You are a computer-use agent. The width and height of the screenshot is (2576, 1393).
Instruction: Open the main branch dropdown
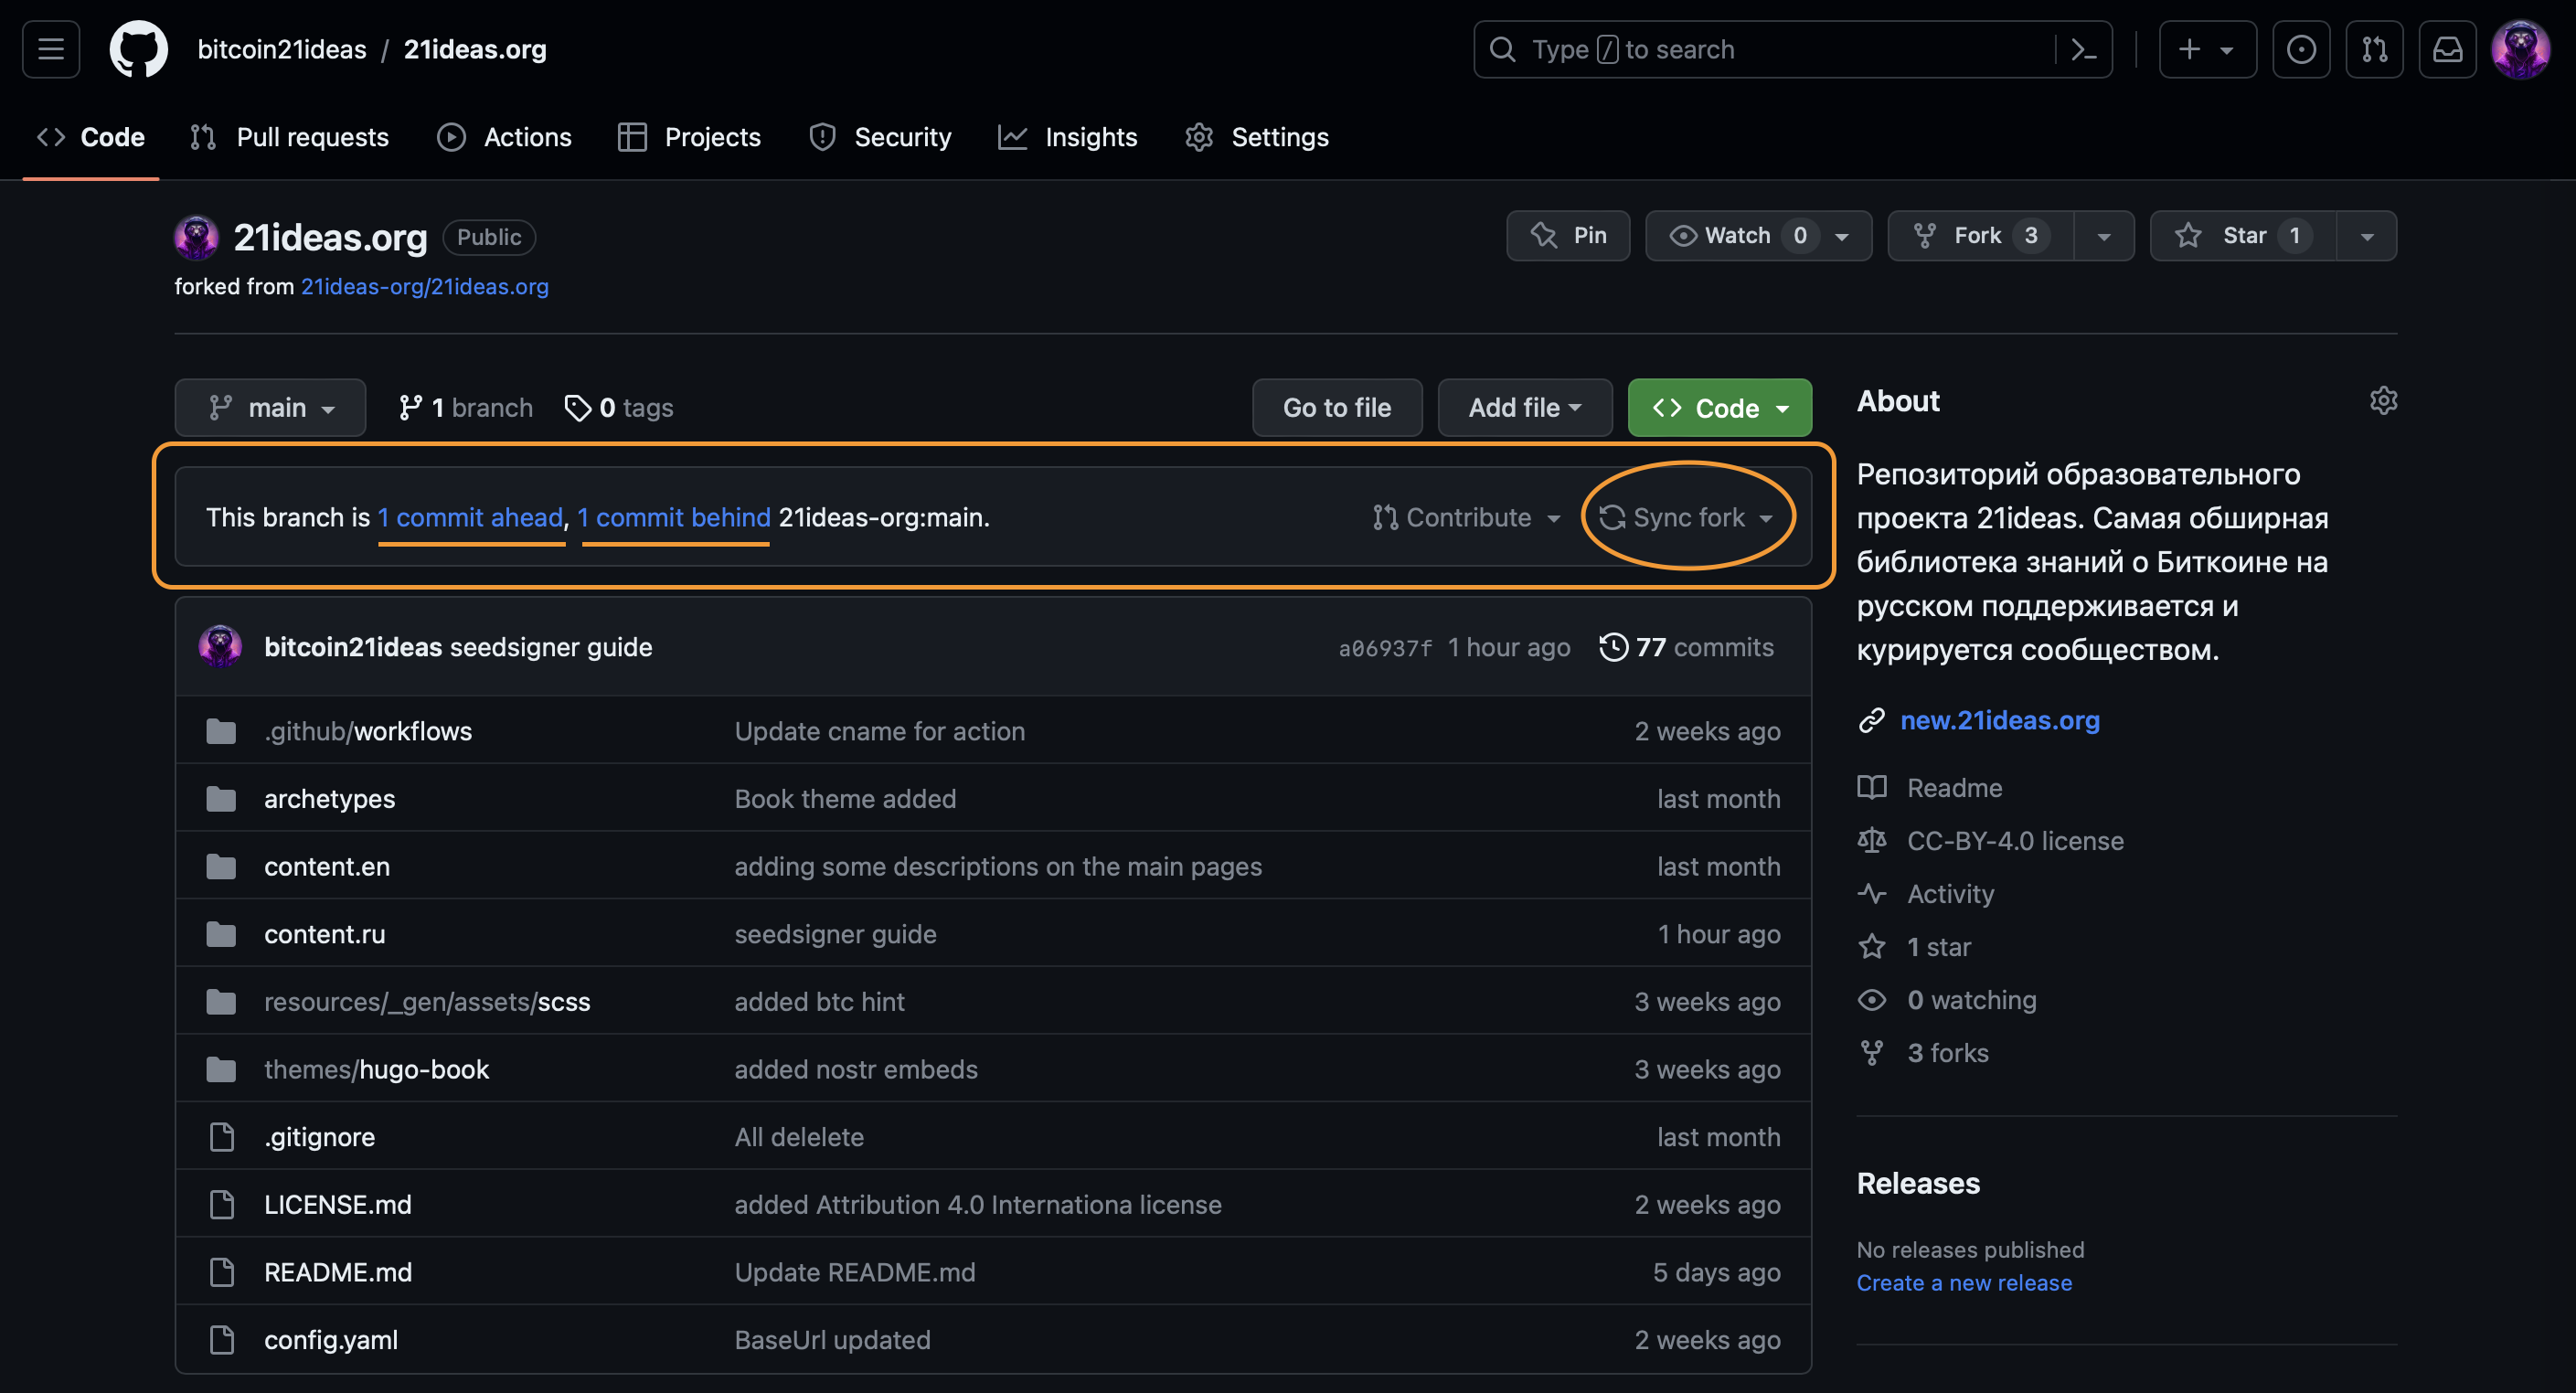coord(270,408)
